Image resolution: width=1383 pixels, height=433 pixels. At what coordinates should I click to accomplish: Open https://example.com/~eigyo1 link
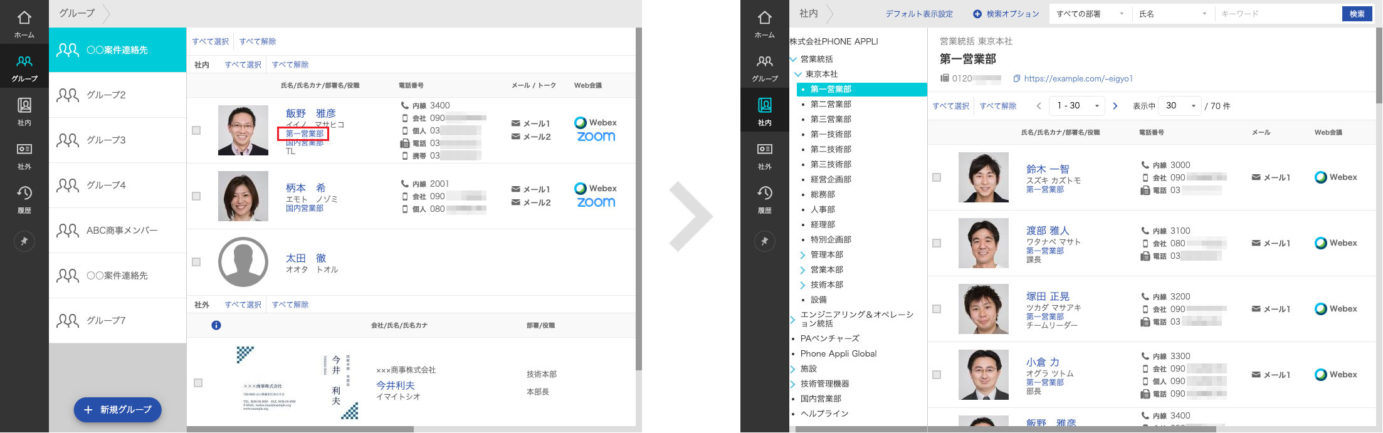pyautogui.click(x=1078, y=79)
